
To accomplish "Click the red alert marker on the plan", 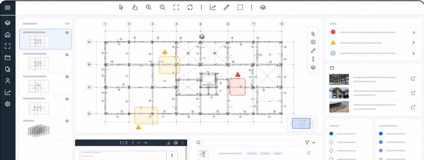I will pos(238,74).
